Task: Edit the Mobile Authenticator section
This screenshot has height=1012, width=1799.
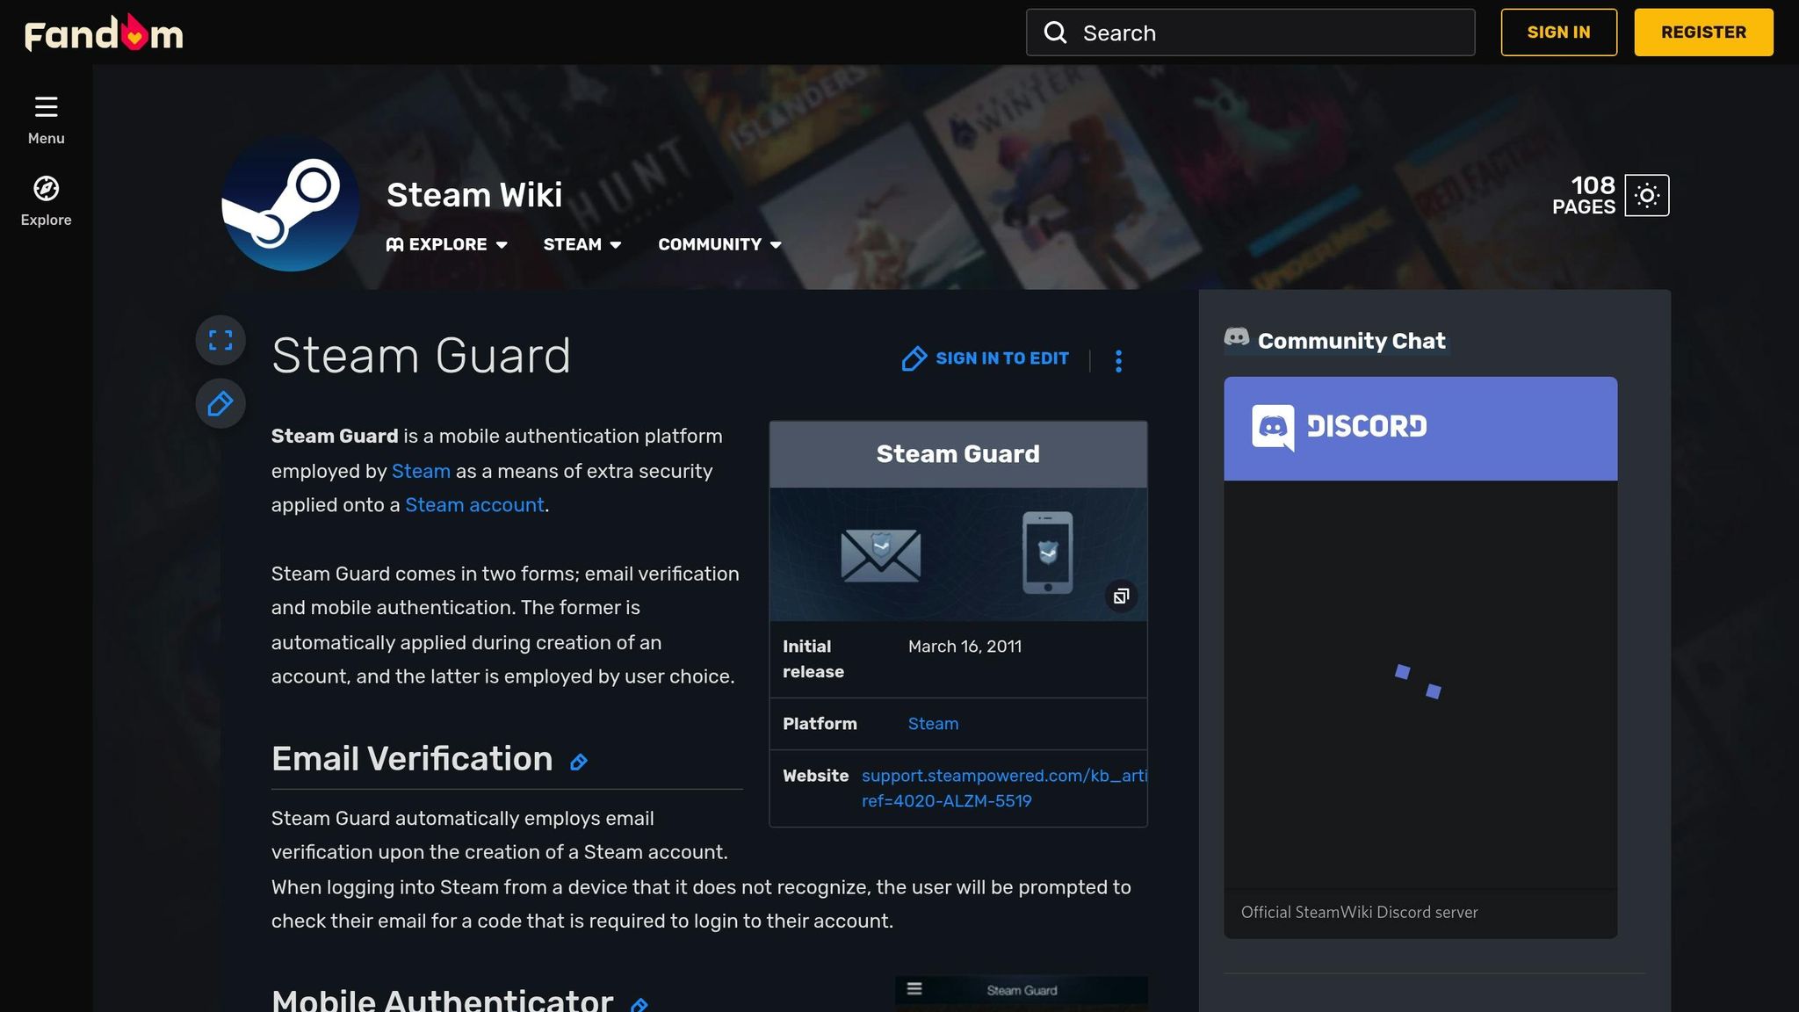Action: click(639, 1004)
